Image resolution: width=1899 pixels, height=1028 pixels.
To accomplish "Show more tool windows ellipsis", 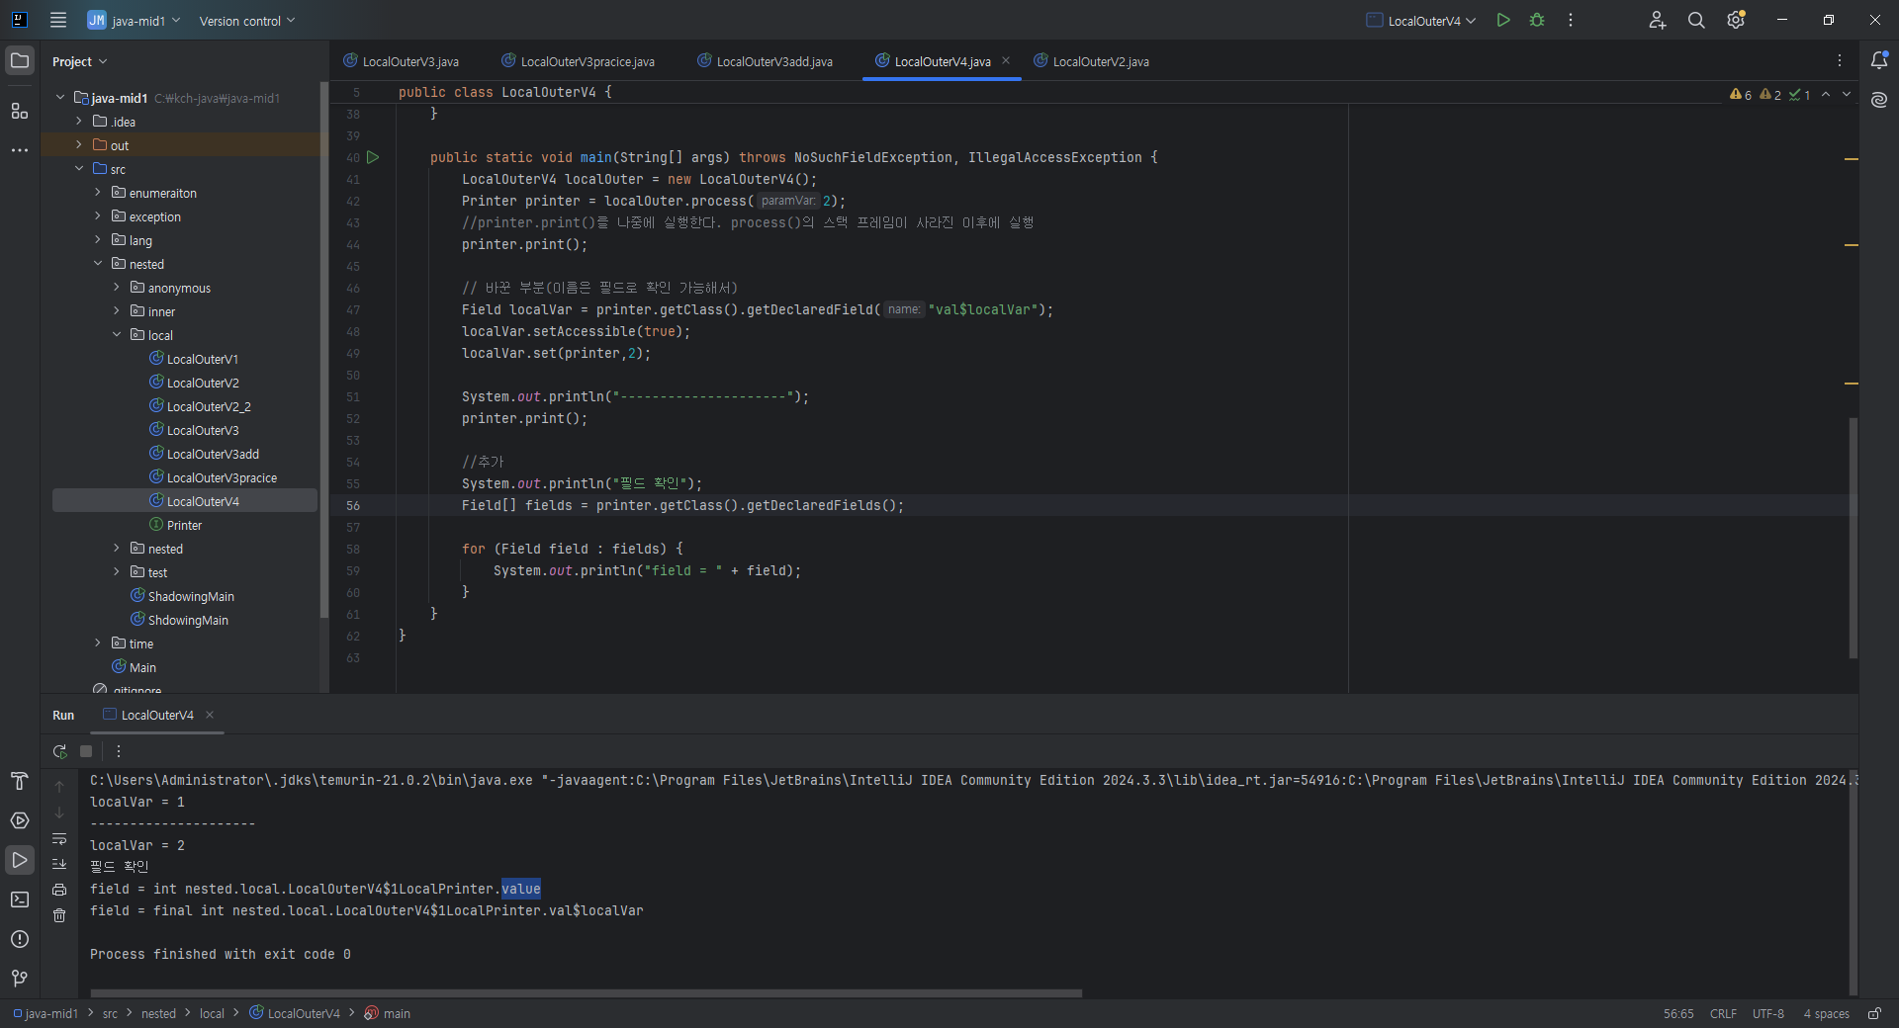I will [x=20, y=150].
